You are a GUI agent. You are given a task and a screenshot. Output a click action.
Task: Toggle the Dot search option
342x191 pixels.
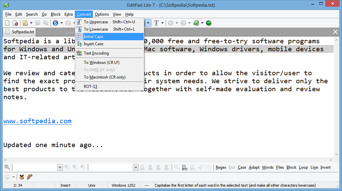[232, 167]
